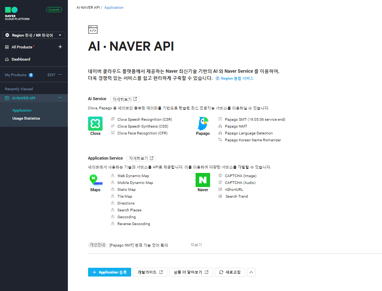Click the CAPTCHA (Audio) icon
The height and width of the screenshot is (291, 382).
click(220, 182)
